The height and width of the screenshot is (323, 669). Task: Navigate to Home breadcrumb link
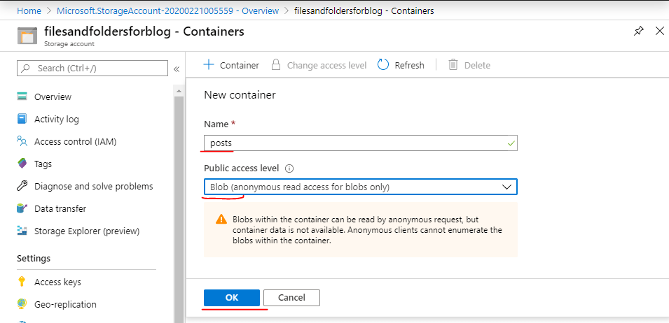click(28, 10)
